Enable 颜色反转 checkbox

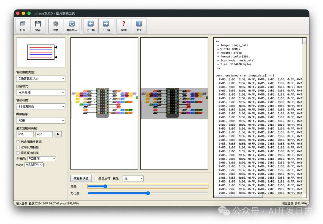pos(96,178)
